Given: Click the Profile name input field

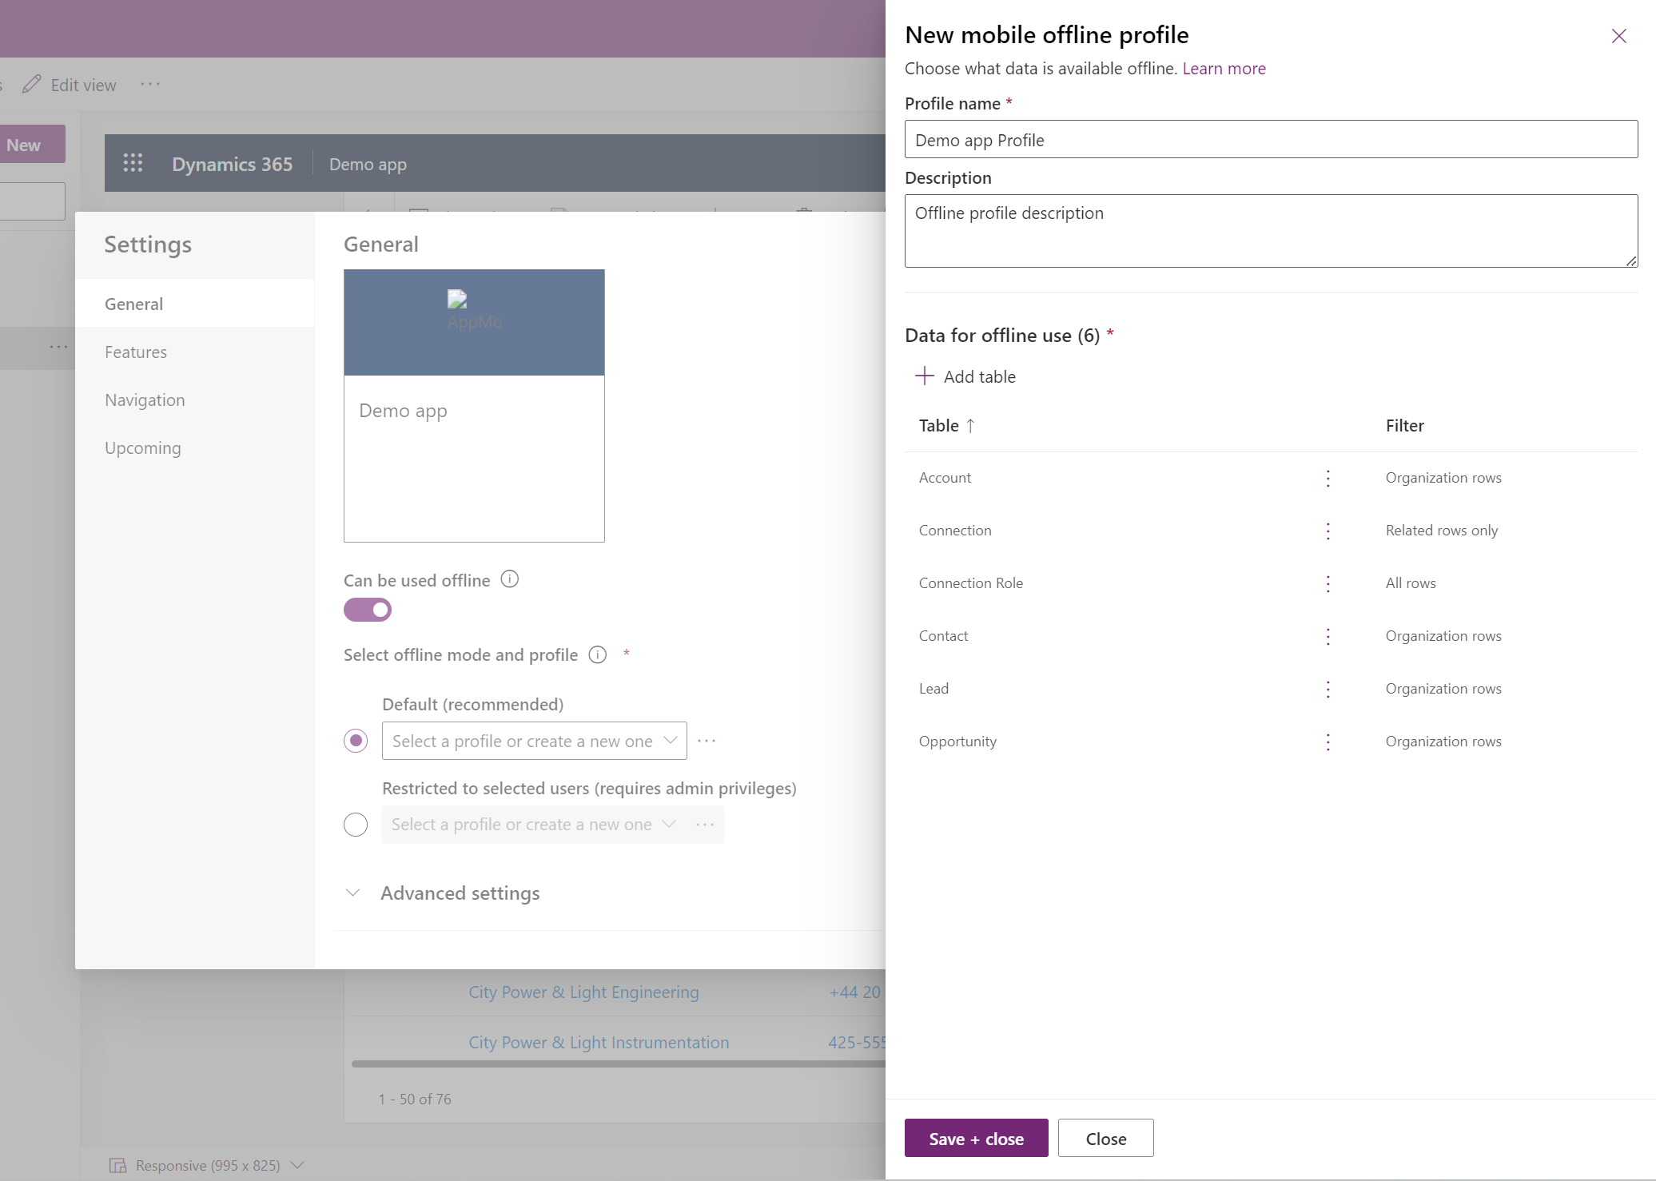Looking at the screenshot, I should click(x=1272, y=139).
